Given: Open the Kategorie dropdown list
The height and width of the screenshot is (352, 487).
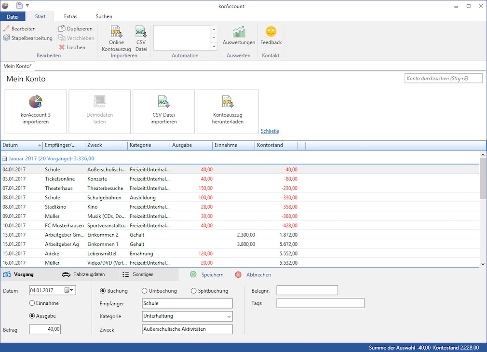Looking at the screenshot, I should point(229,317).
